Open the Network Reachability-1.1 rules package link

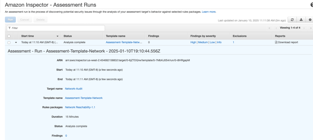point(82,107)
